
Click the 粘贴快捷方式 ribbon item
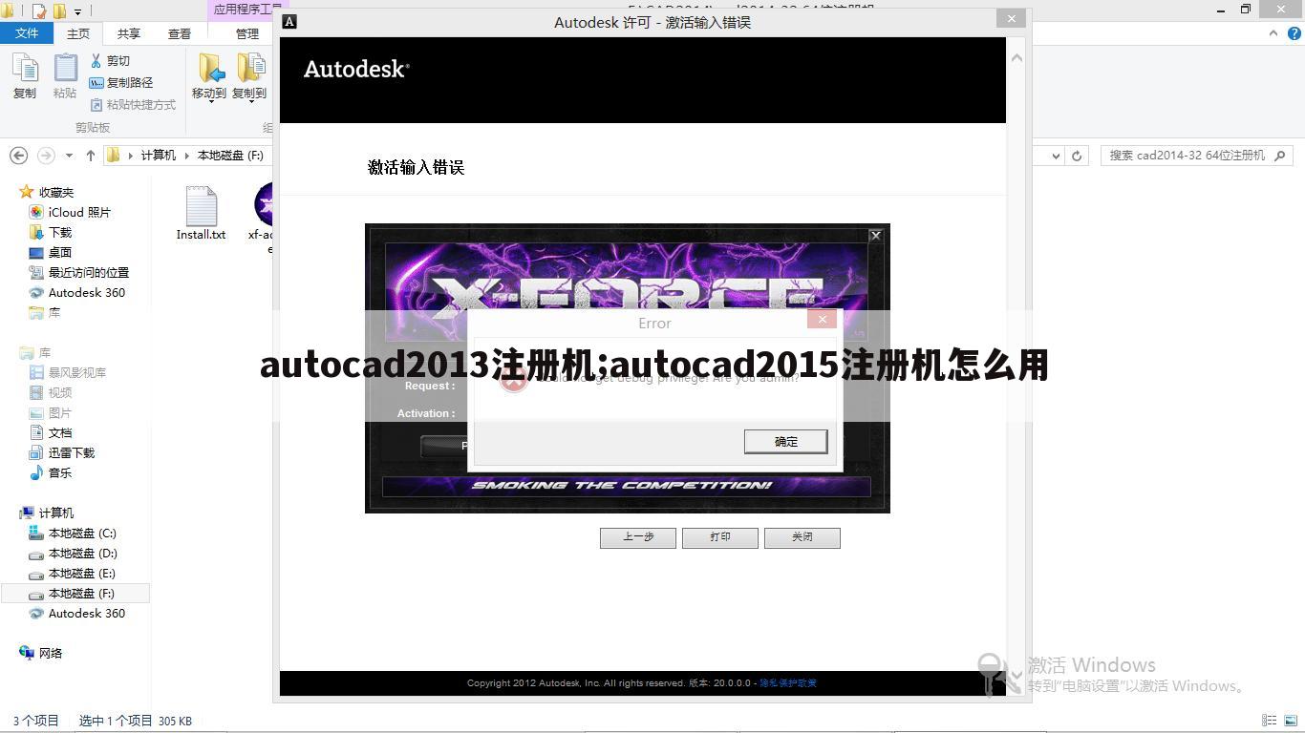pos(133,105)
